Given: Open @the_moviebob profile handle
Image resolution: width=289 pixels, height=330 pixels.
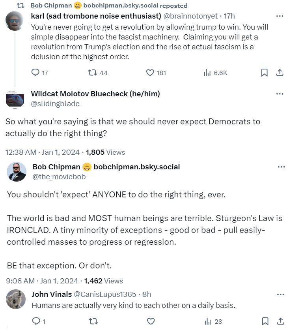Looking at the screenshot, I should pos(59,177).
